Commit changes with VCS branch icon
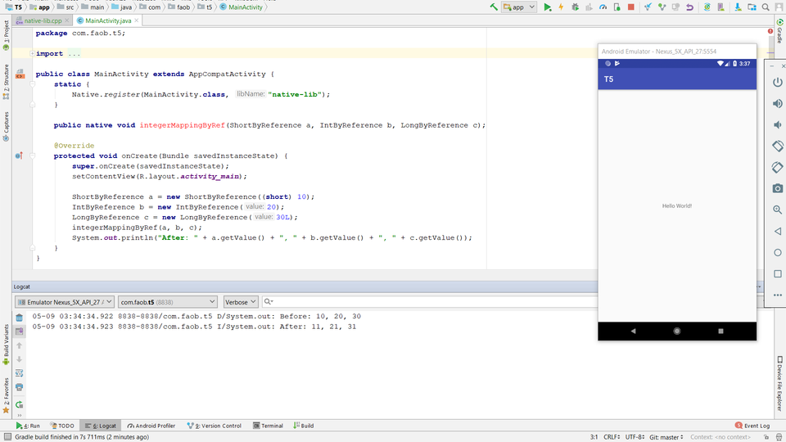The width and height of the screenshot is (786, 442). [662, 7]
